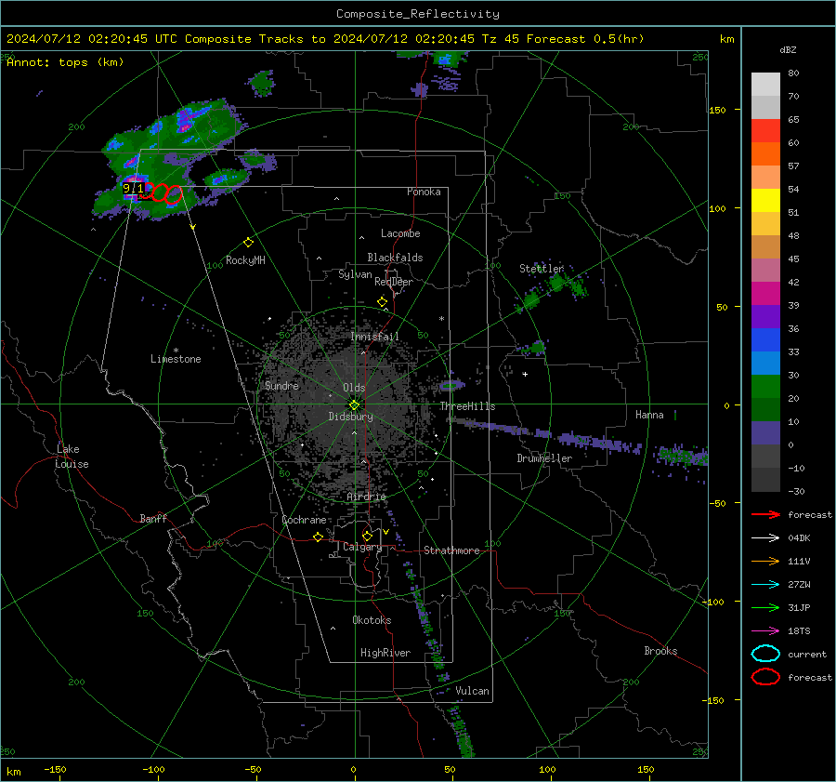The height and width of the screenshot is (782, 836).
Task: Select the magenta 18TS arrow in legend
Action: coord(765,631)
